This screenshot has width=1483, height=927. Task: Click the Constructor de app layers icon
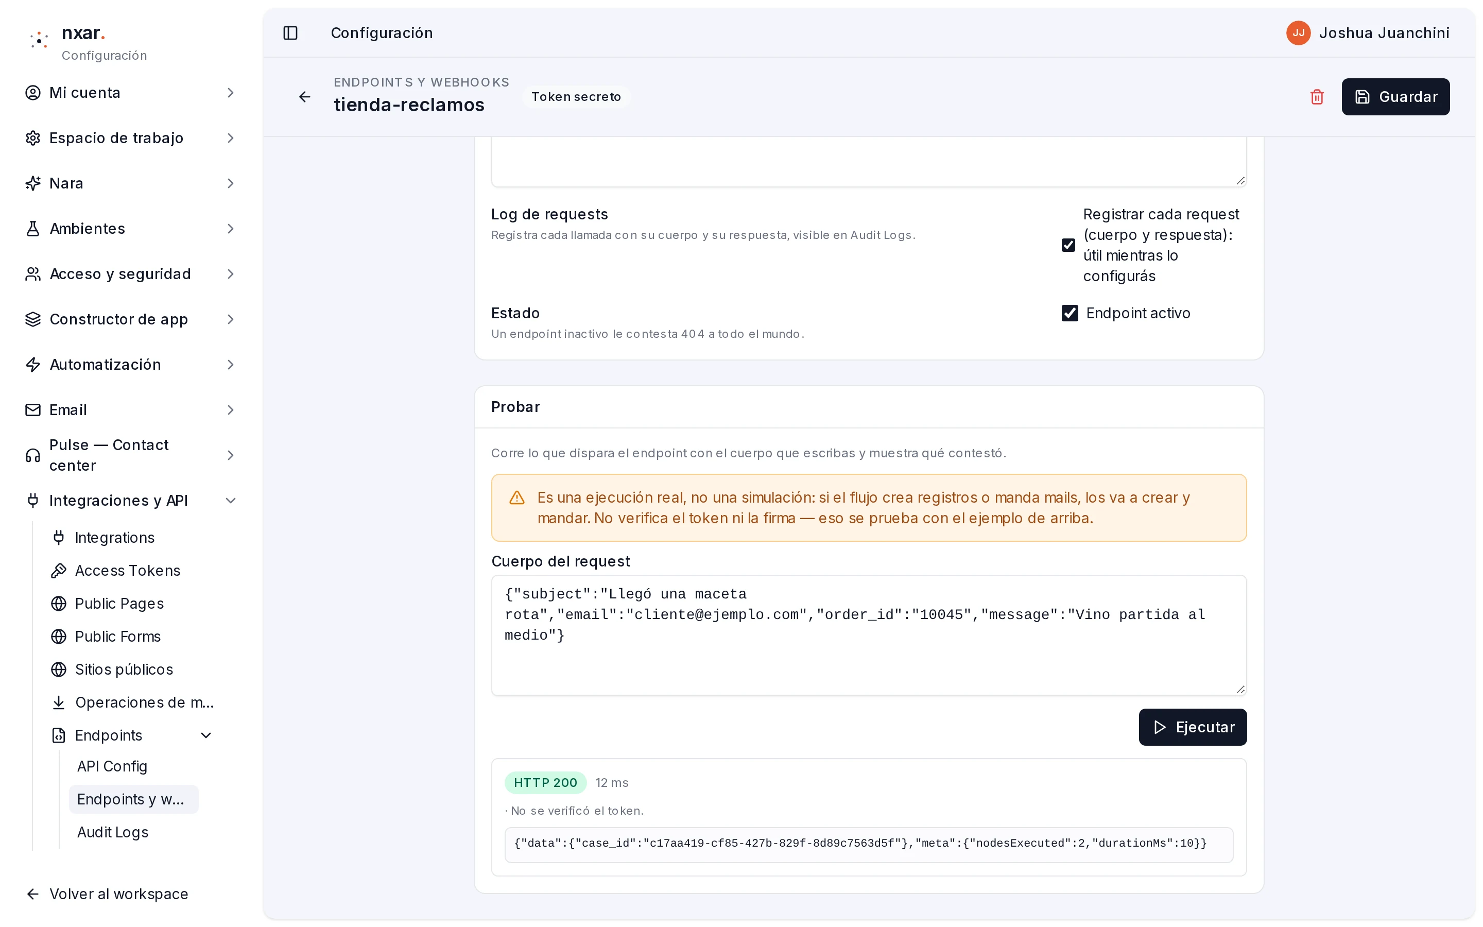[x=33, y=319]
